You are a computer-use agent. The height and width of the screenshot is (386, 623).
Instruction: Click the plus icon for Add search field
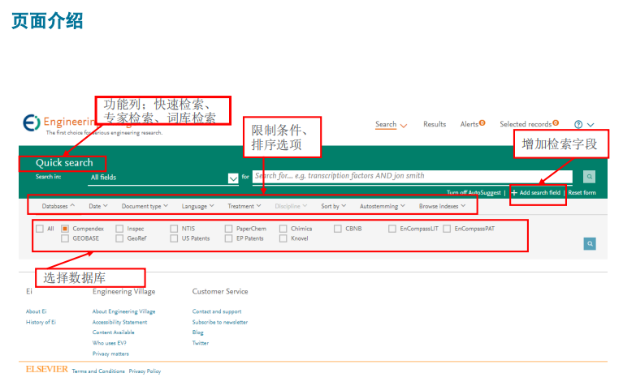click(x=514, y=193)
